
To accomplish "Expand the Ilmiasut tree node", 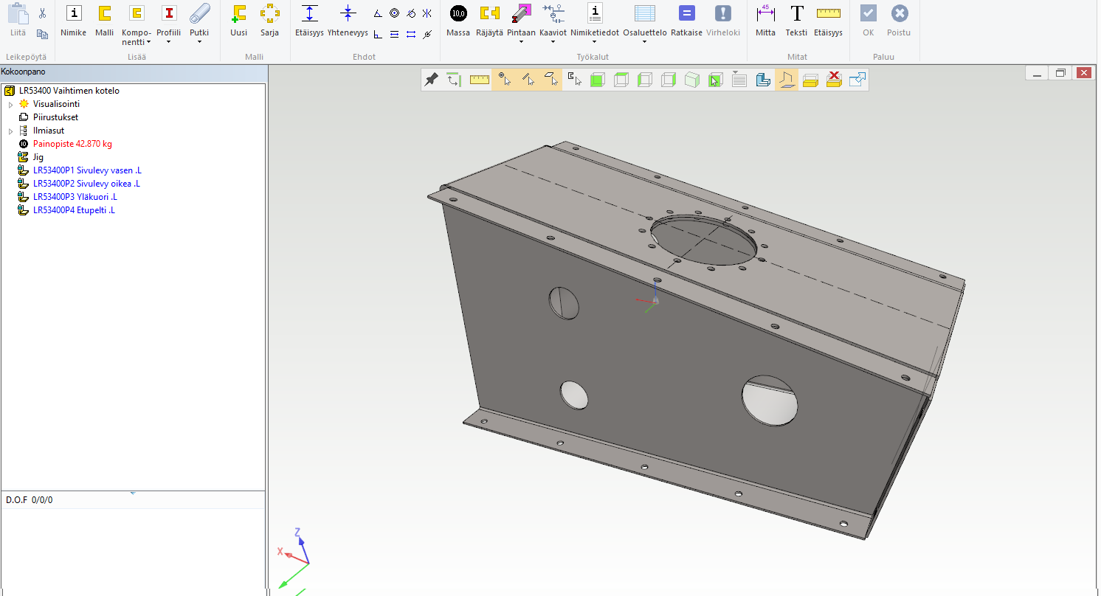I will [x=11, y=131].
